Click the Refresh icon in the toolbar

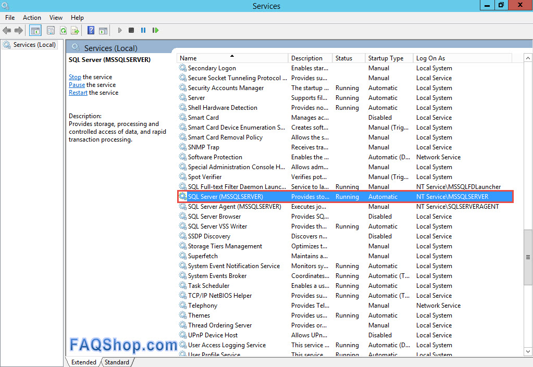64,30
